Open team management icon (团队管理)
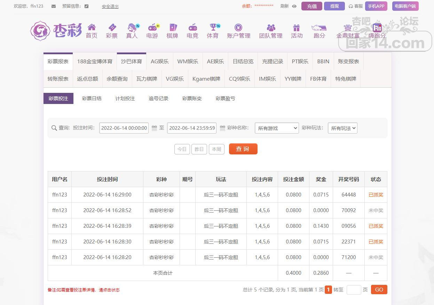Image resolution: width=434 pixels, height=305 pixels. tap(271, 27)
